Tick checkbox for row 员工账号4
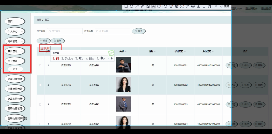 click(40, 124)
